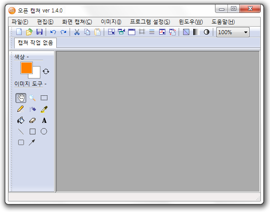Open the 도움말(H) menu
This screenshot has width=270, height=212.
tap(223, 22)
